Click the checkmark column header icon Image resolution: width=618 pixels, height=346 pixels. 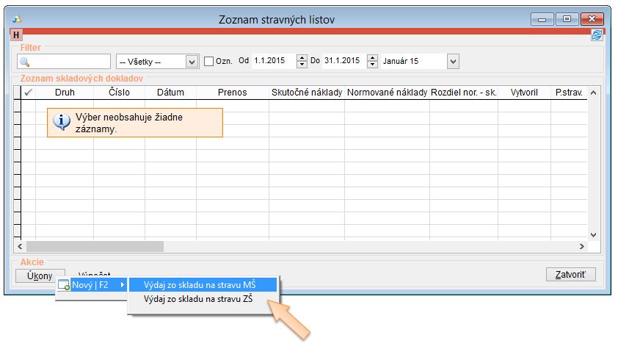pos(29,93)
